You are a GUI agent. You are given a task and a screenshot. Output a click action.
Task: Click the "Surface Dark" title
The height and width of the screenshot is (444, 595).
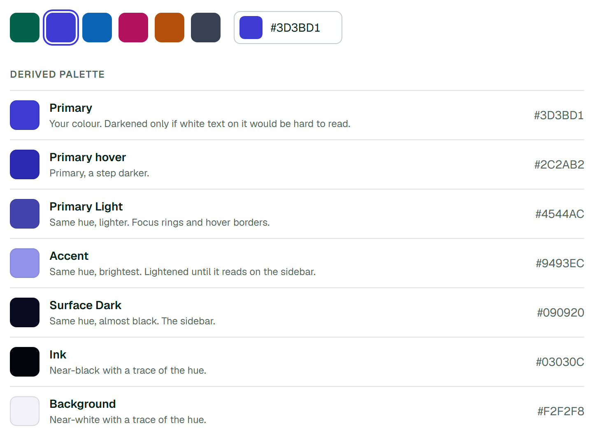[85, 305]
